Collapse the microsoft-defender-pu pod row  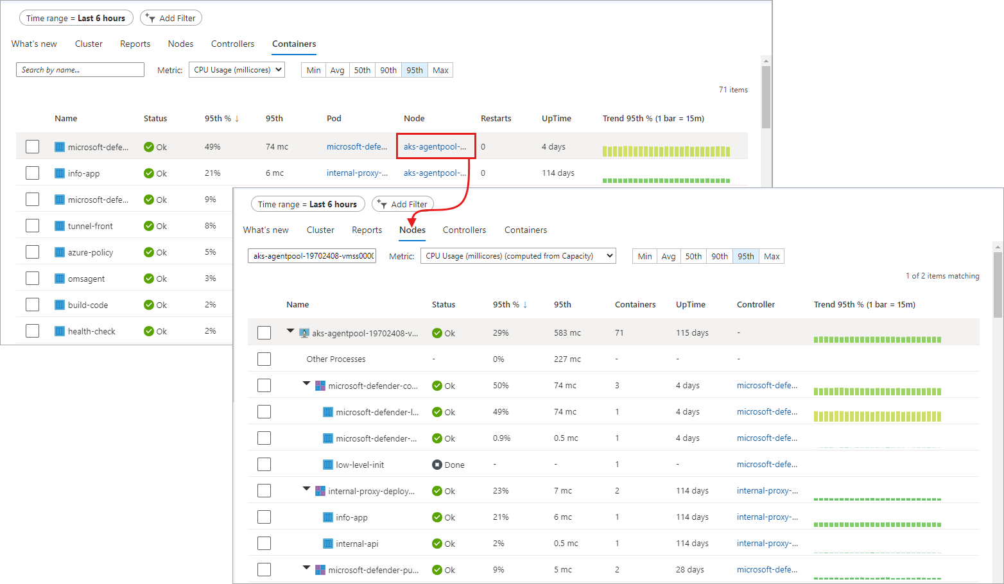pos(307,568)
